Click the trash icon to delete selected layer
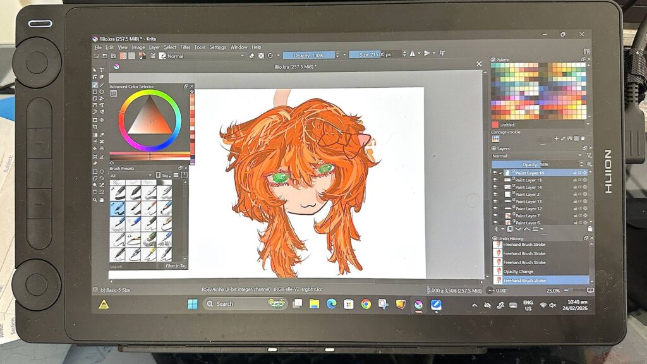647x364 pixels. click(591, 229)
